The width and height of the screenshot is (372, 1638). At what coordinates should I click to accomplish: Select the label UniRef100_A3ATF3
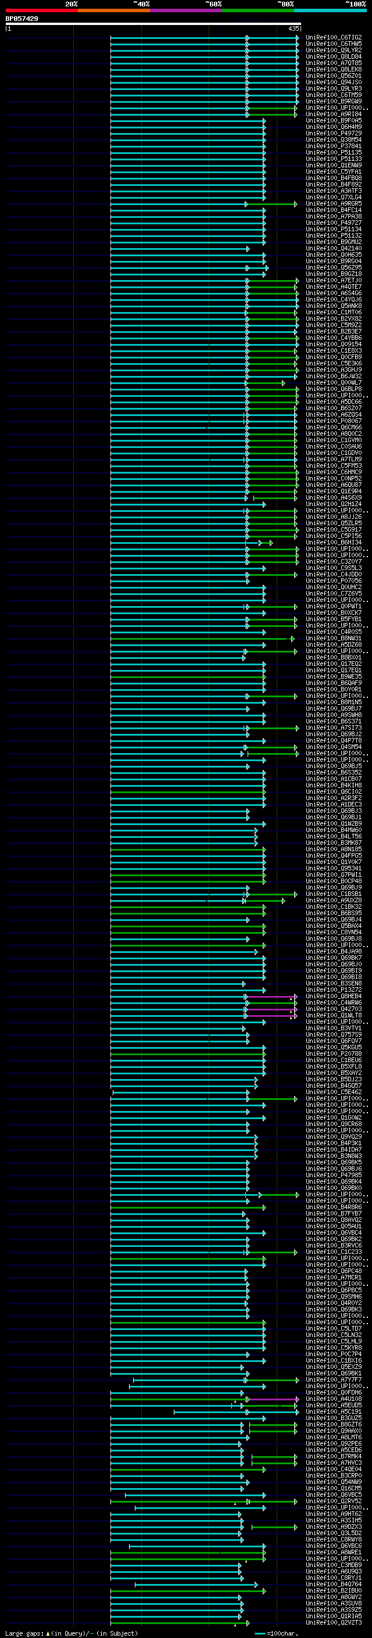[333, 191]
